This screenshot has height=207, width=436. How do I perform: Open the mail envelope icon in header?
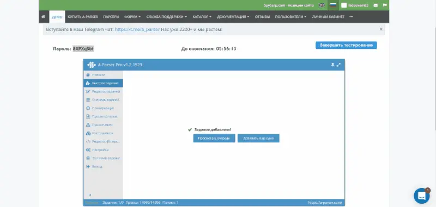[x=376, y=5]
